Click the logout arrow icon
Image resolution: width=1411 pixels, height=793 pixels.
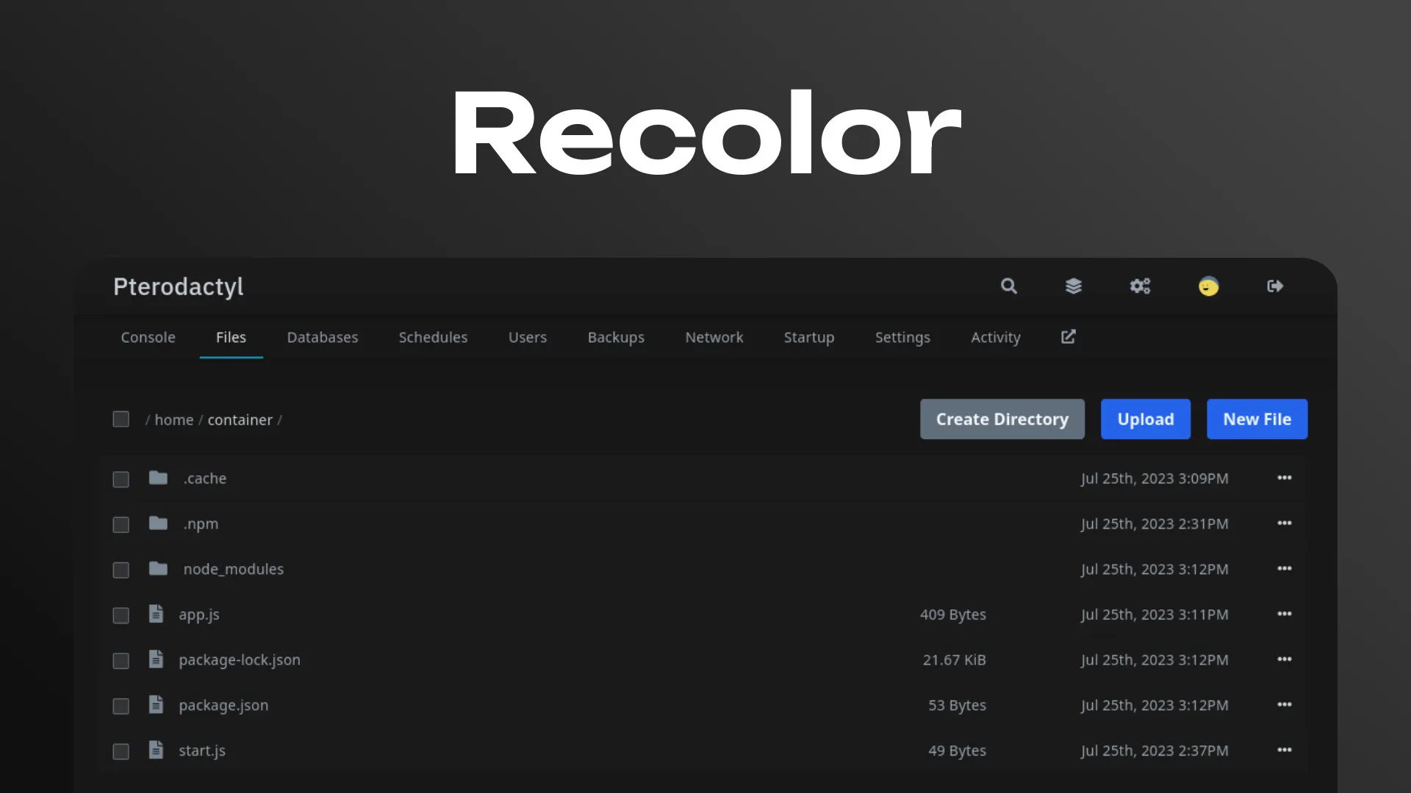click(1275, 286)
